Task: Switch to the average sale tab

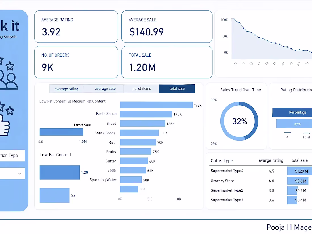Action: [105, 89]
